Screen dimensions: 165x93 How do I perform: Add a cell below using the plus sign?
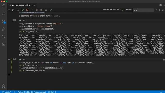(x=9, y=75)
